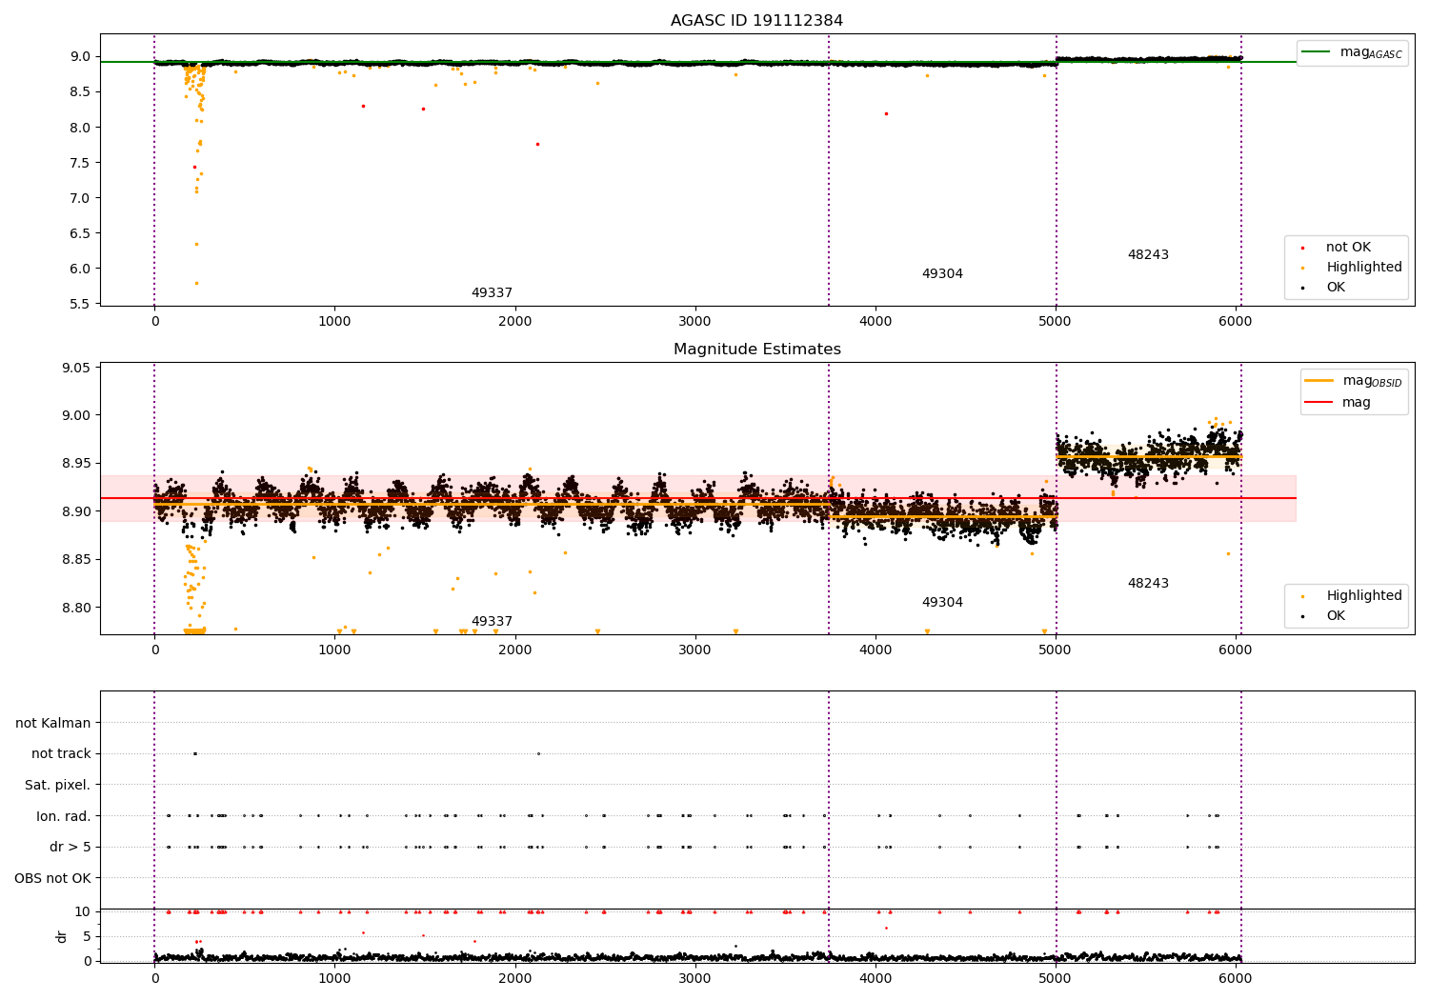Click the 48243 annotation in the top plot
Image resolution: width=1429 pixels, height=1000 pixels.
(x=1148, y=255)
